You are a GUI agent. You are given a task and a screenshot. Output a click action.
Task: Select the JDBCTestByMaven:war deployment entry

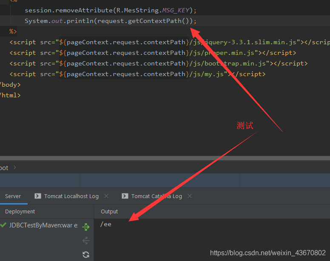[43, 225]
